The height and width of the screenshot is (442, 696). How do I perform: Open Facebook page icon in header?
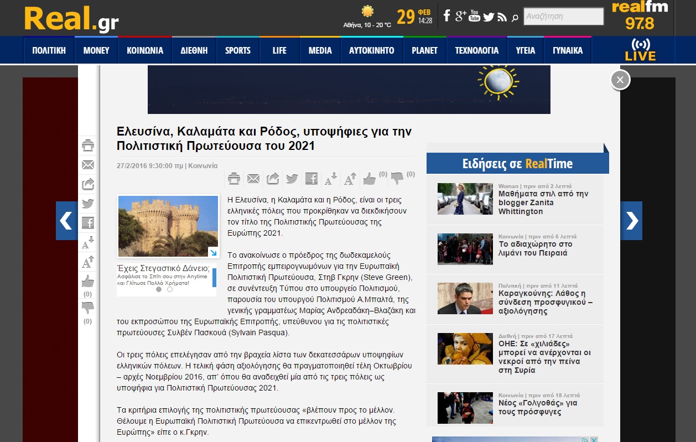tap(447, 16)
